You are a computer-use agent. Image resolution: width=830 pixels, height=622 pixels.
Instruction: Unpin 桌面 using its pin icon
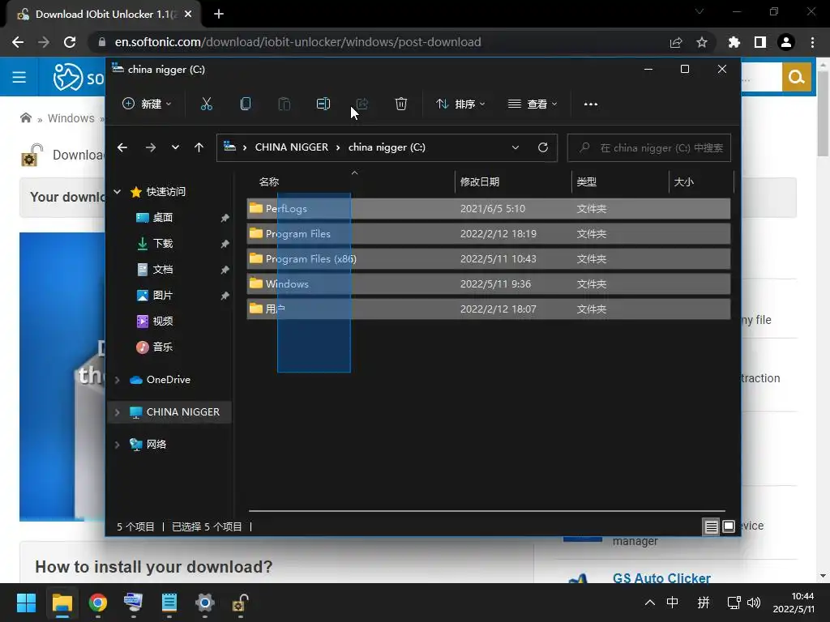pyautogui.click(x=225, y=218)
